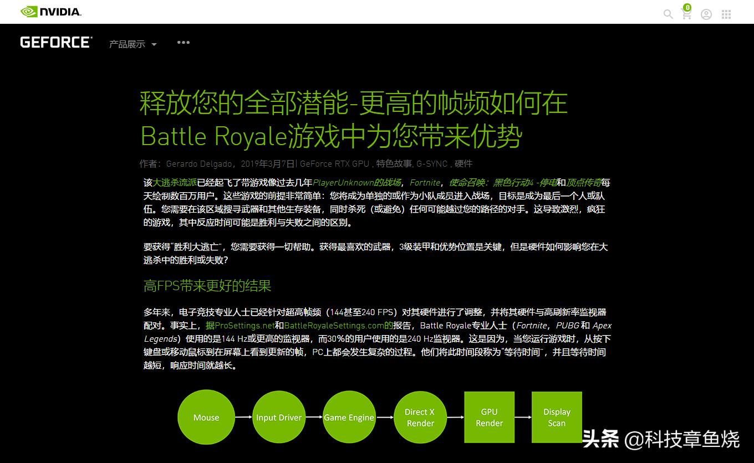Visit the BattleRoyaleSettings.com link
Image resolution: width=754 pixels, height=463 pixels.
(338, 326)
